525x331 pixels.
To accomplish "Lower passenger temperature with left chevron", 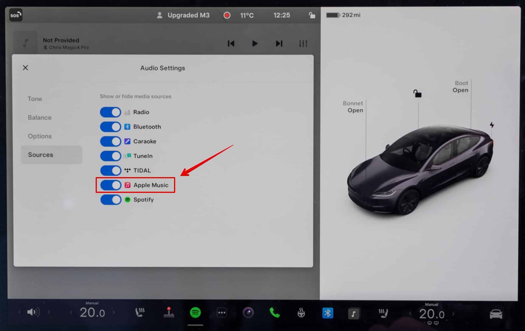I will pyautogui.click(x=410, y=314).
